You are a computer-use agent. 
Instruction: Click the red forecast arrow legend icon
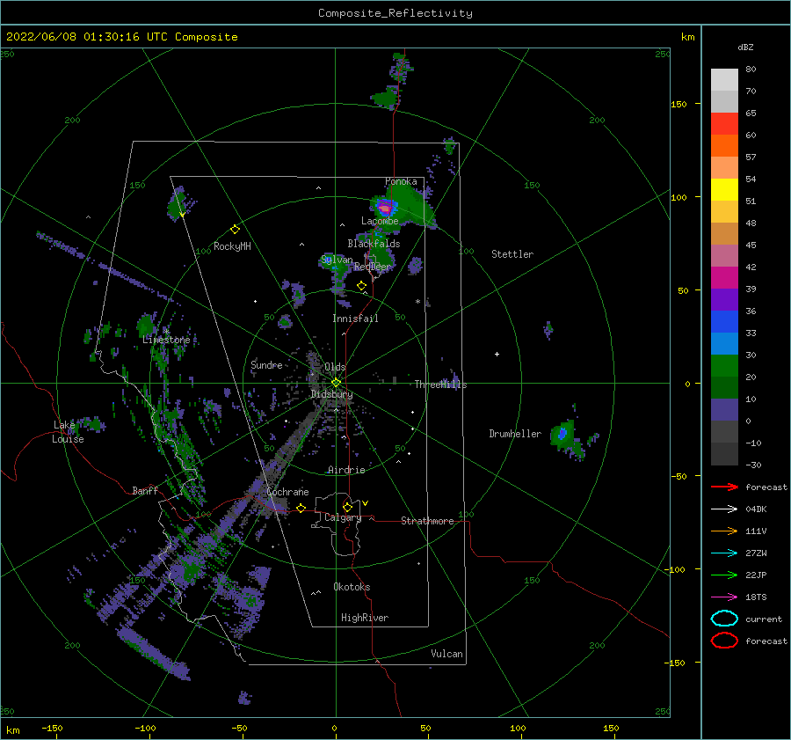pos(724,487)
